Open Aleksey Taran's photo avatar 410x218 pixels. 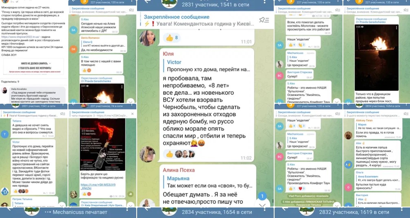348,135
